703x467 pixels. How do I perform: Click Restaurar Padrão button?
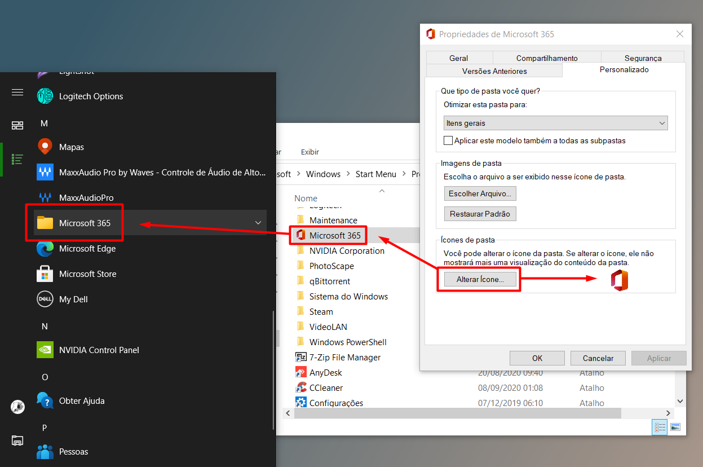tap(480, 214)
